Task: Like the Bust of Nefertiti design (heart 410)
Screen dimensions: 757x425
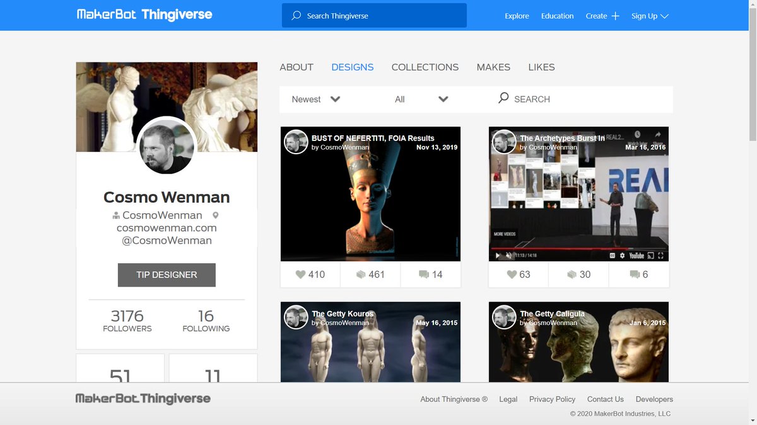Action: click(x=300, y=275)
